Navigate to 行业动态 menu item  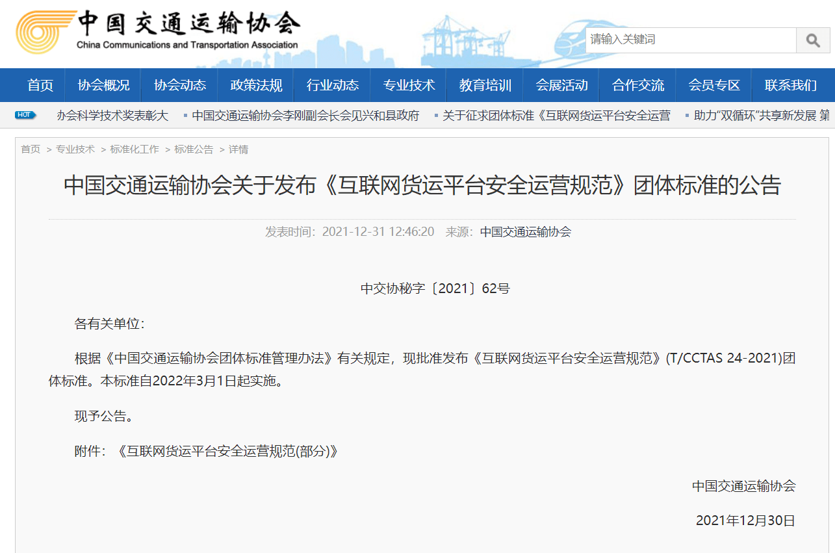coord(333,85)
